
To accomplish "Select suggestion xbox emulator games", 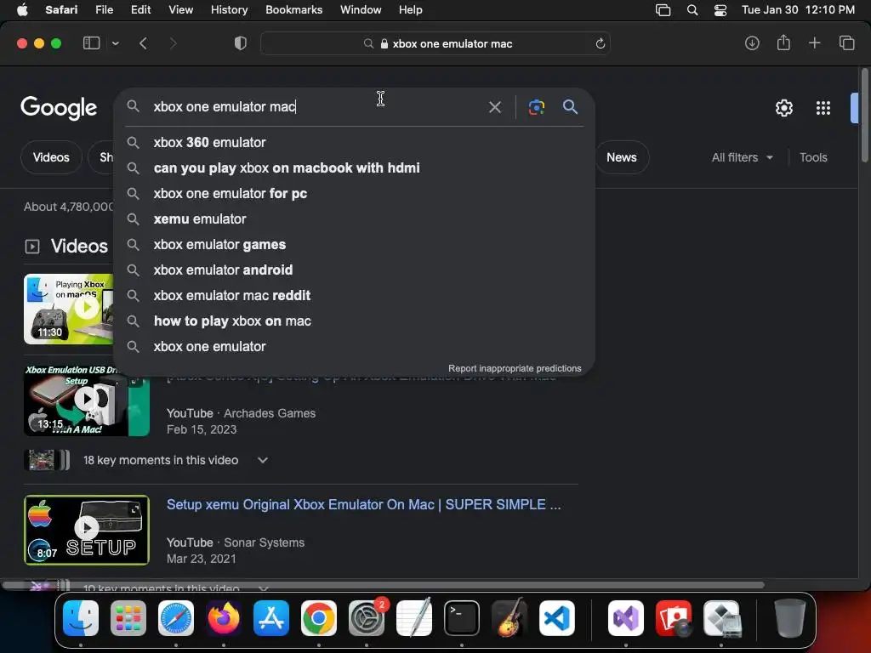I will 354,245.
